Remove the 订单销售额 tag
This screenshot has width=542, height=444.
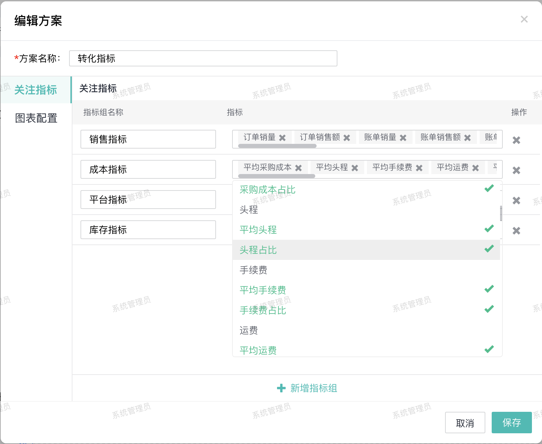pos(347,138)
